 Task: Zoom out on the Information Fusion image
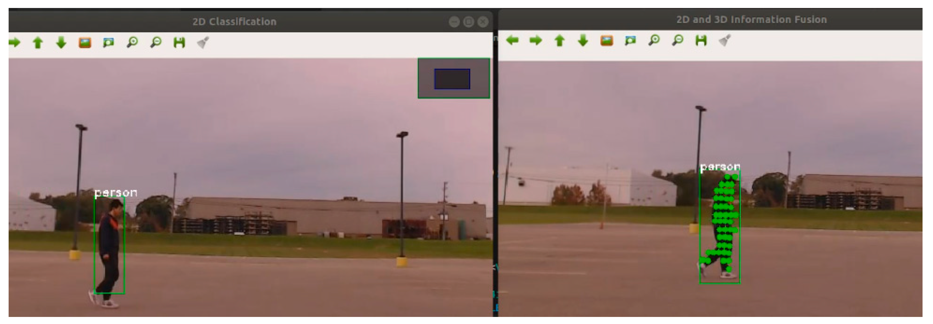click(x=678, y=40)
